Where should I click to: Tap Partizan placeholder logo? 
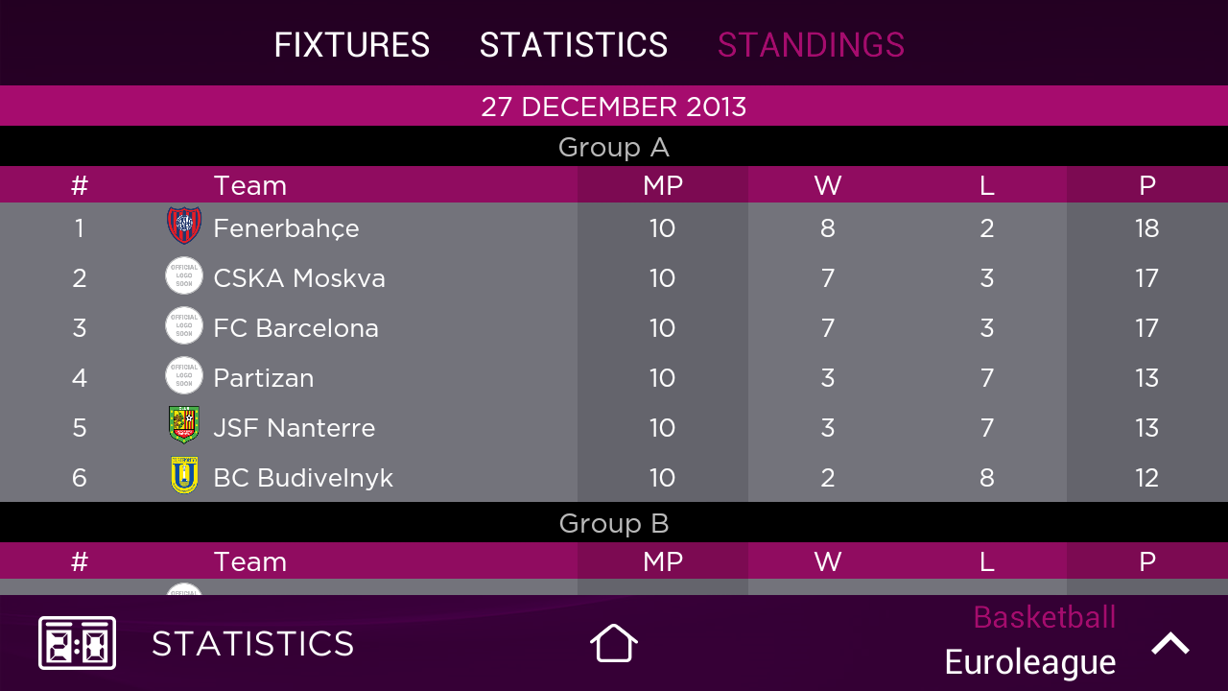[x=184, y=376]
